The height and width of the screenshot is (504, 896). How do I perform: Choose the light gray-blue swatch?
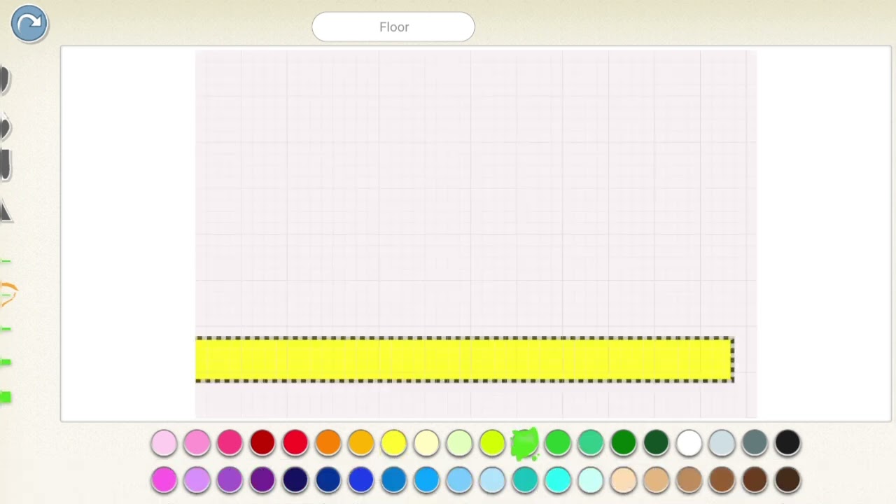722,443
